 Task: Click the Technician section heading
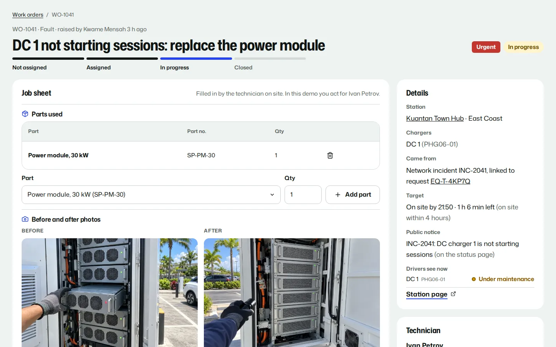[x=423, y=330]
